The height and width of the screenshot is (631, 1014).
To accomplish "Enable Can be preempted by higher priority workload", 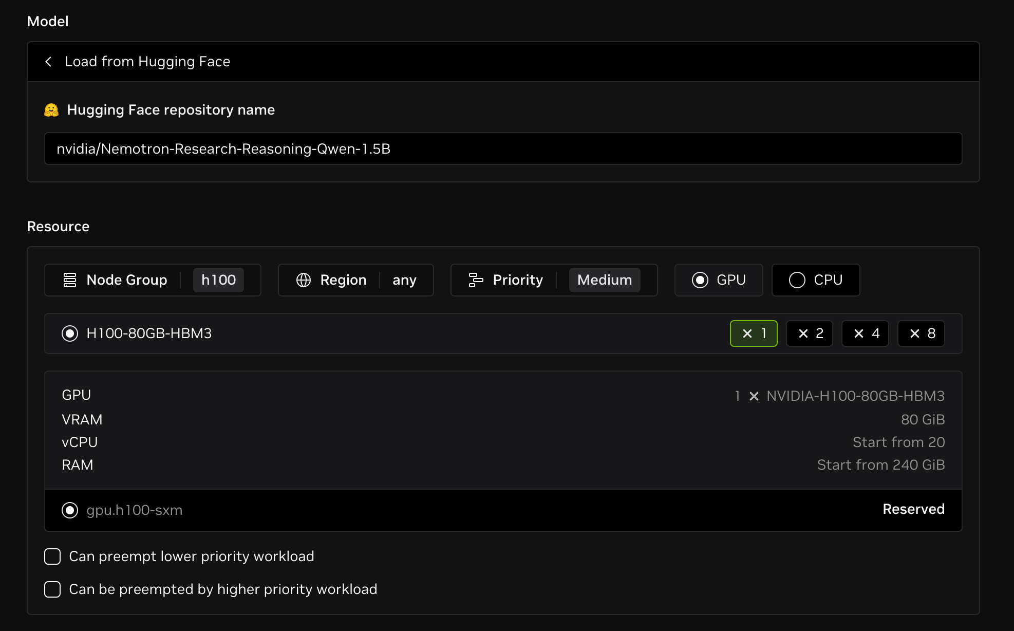I will 52,589.
